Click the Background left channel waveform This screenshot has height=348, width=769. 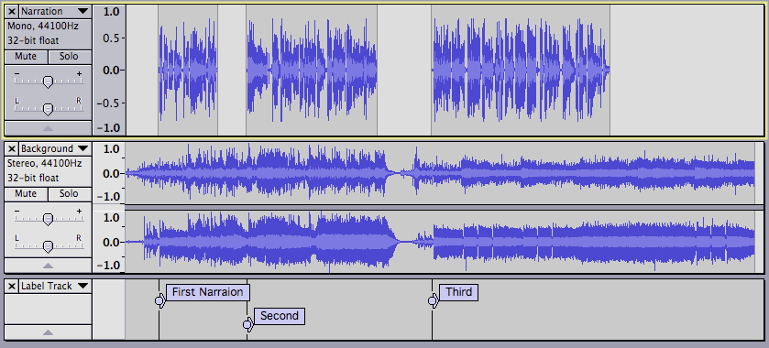[440, 173]
